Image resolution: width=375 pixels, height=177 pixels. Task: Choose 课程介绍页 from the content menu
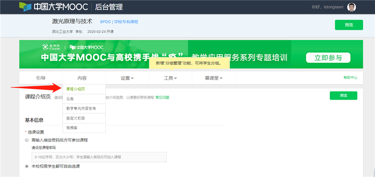tap(84, 89)
